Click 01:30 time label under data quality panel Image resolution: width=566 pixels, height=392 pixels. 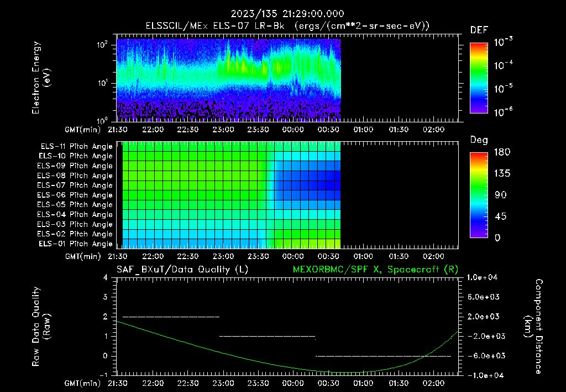pos(399,383)
